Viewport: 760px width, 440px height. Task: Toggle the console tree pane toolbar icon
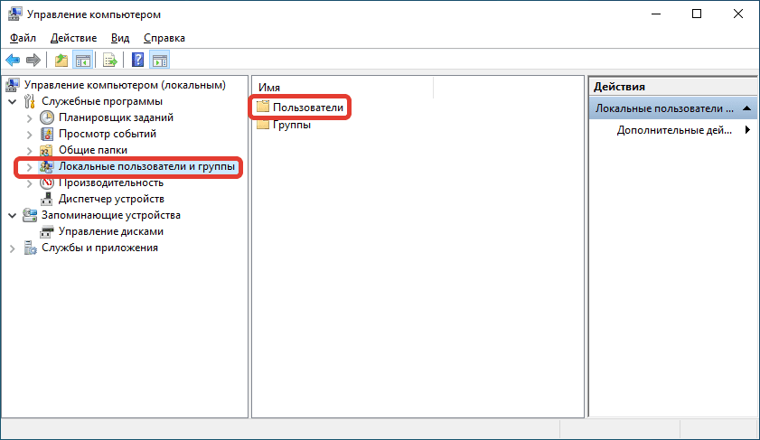[x=82, y=61]
